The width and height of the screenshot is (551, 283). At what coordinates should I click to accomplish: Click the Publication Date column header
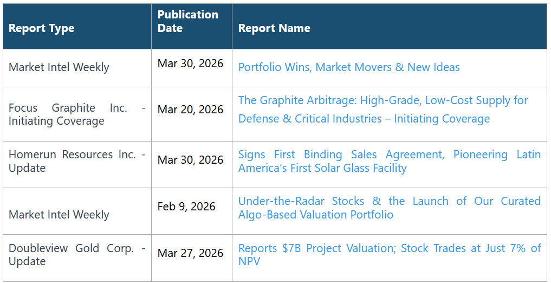[188, 22]
